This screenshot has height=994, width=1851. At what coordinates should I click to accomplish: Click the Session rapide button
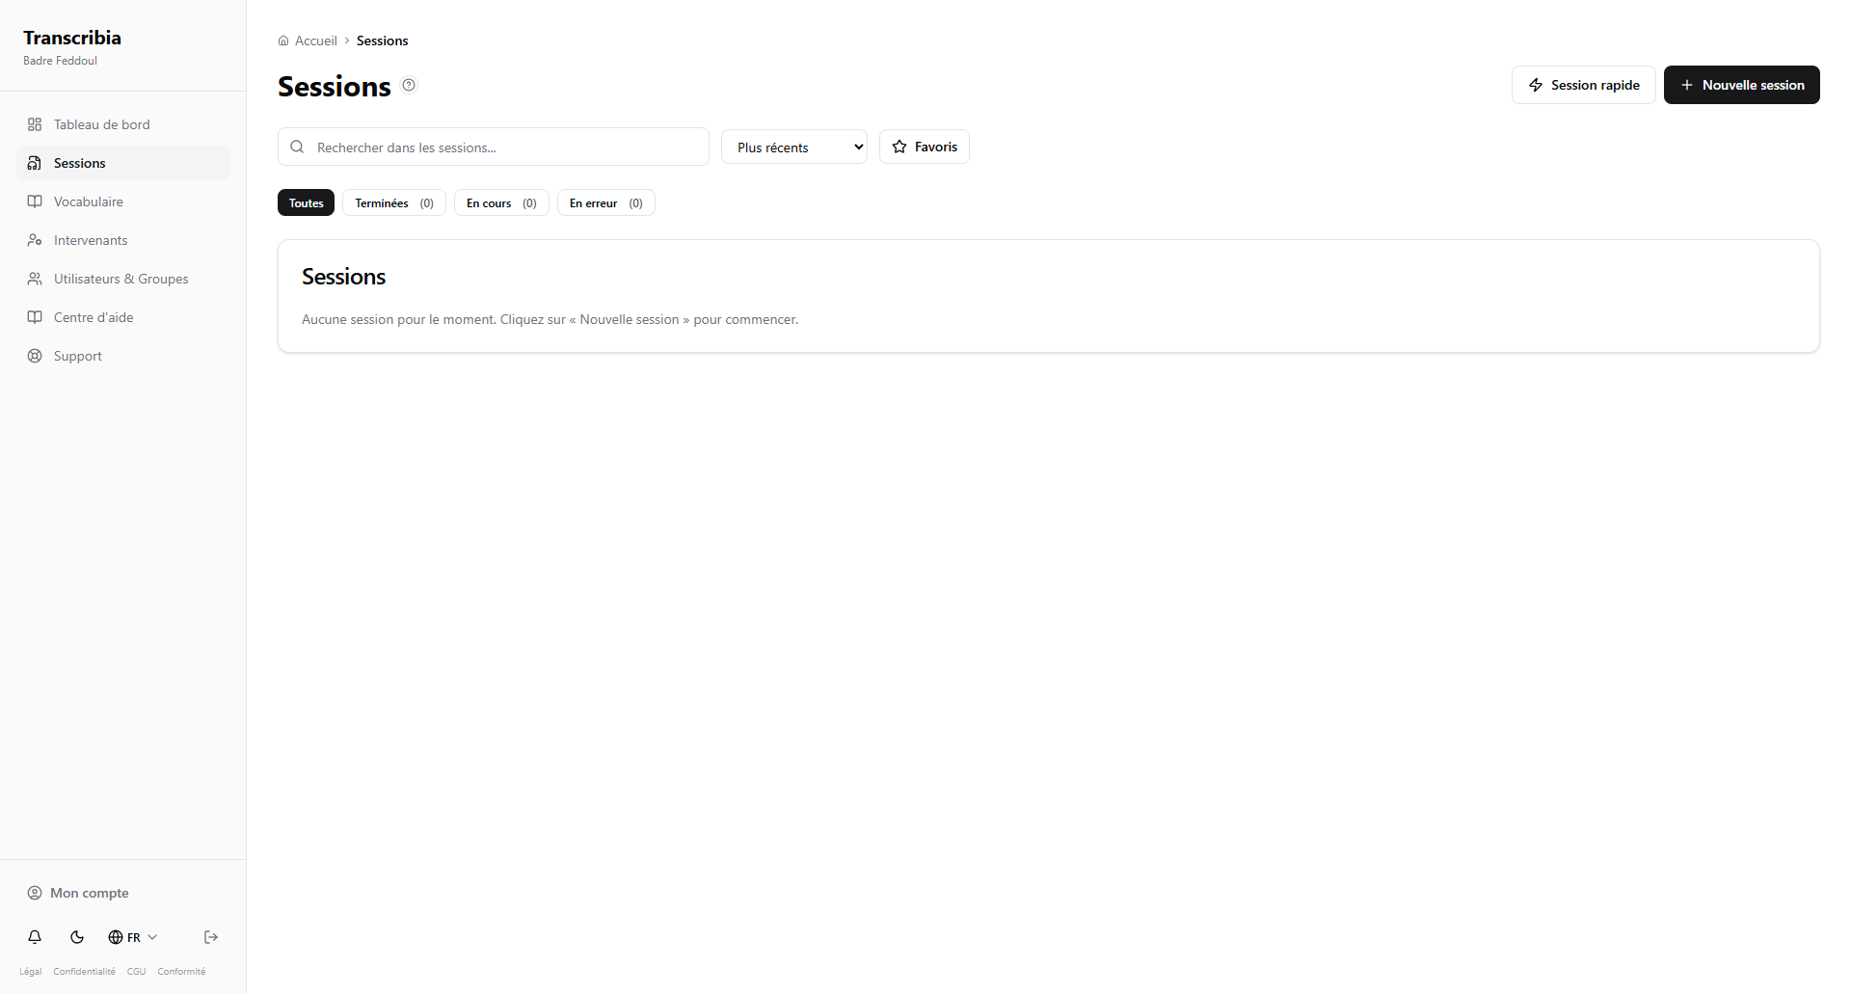[x=1583, y=85]
